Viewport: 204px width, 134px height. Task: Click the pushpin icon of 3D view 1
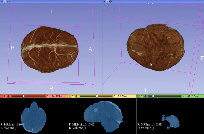click(2, 2)
